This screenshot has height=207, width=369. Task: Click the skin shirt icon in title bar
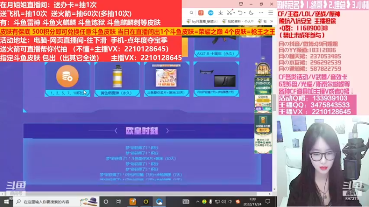[x=241, y=4]
